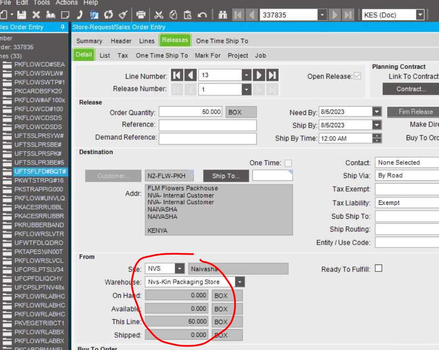This screenshot has width=439, height=350.
Task: Expand the Need By date dropdown
Action: 377,112
